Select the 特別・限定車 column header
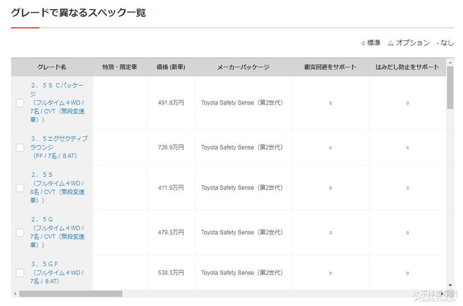The height and width of the screenshot is (306, 463). (x=120, y=68)
